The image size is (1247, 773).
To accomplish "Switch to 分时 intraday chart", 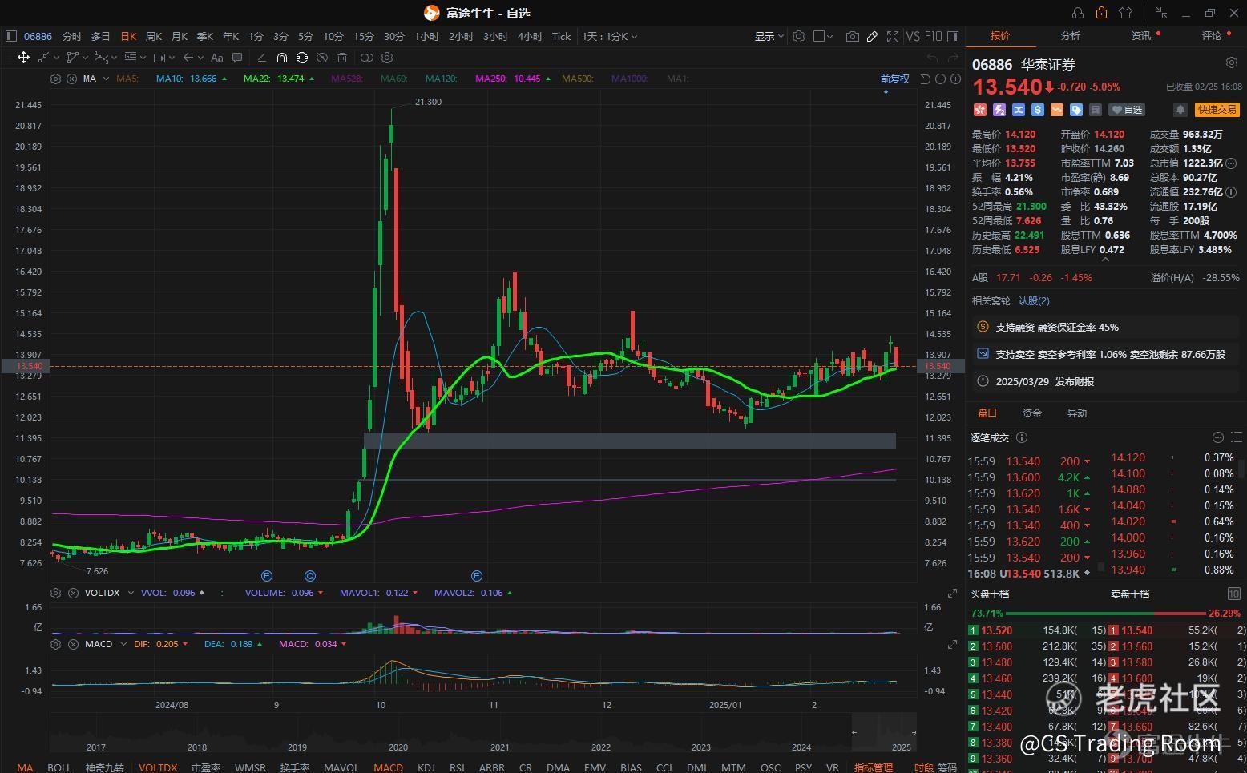I will (72, 36).
